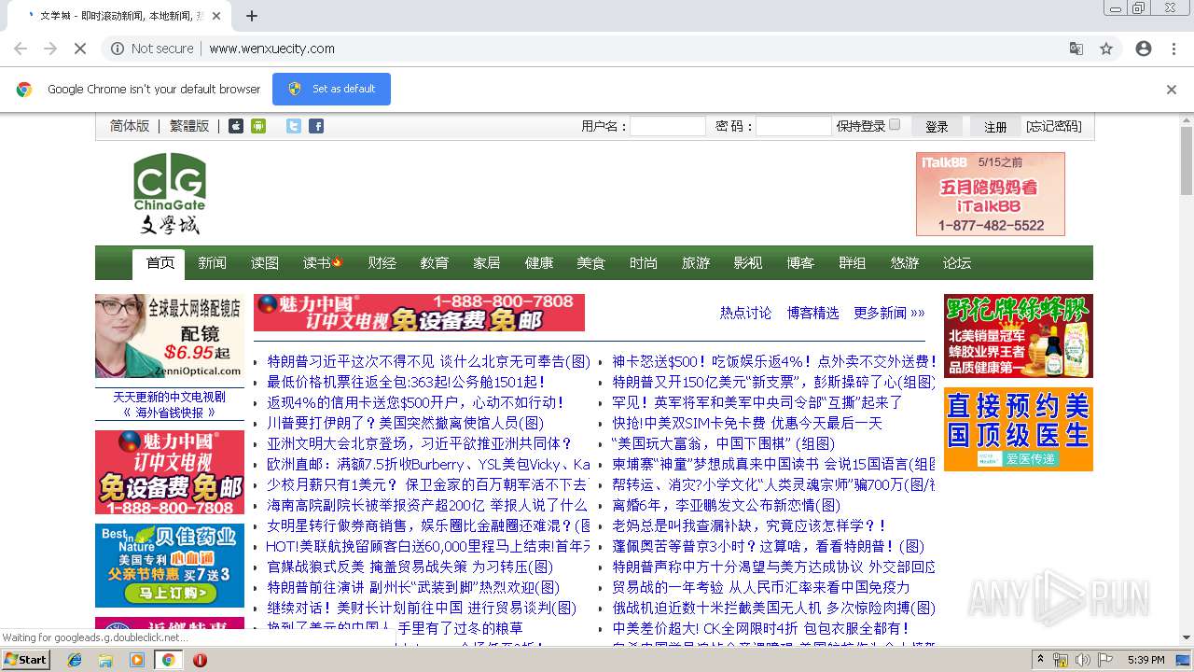Screen dimensions: 1194x672
Task: Click the red Opera-style taskbar icon
Action: [200, 660]
